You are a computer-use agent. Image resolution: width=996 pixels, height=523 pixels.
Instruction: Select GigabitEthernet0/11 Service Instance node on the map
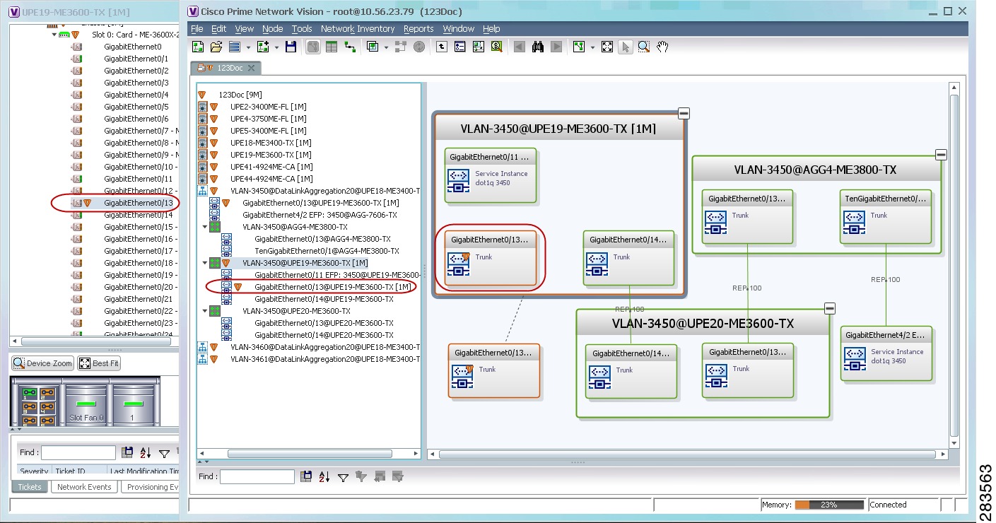[491, 175]
